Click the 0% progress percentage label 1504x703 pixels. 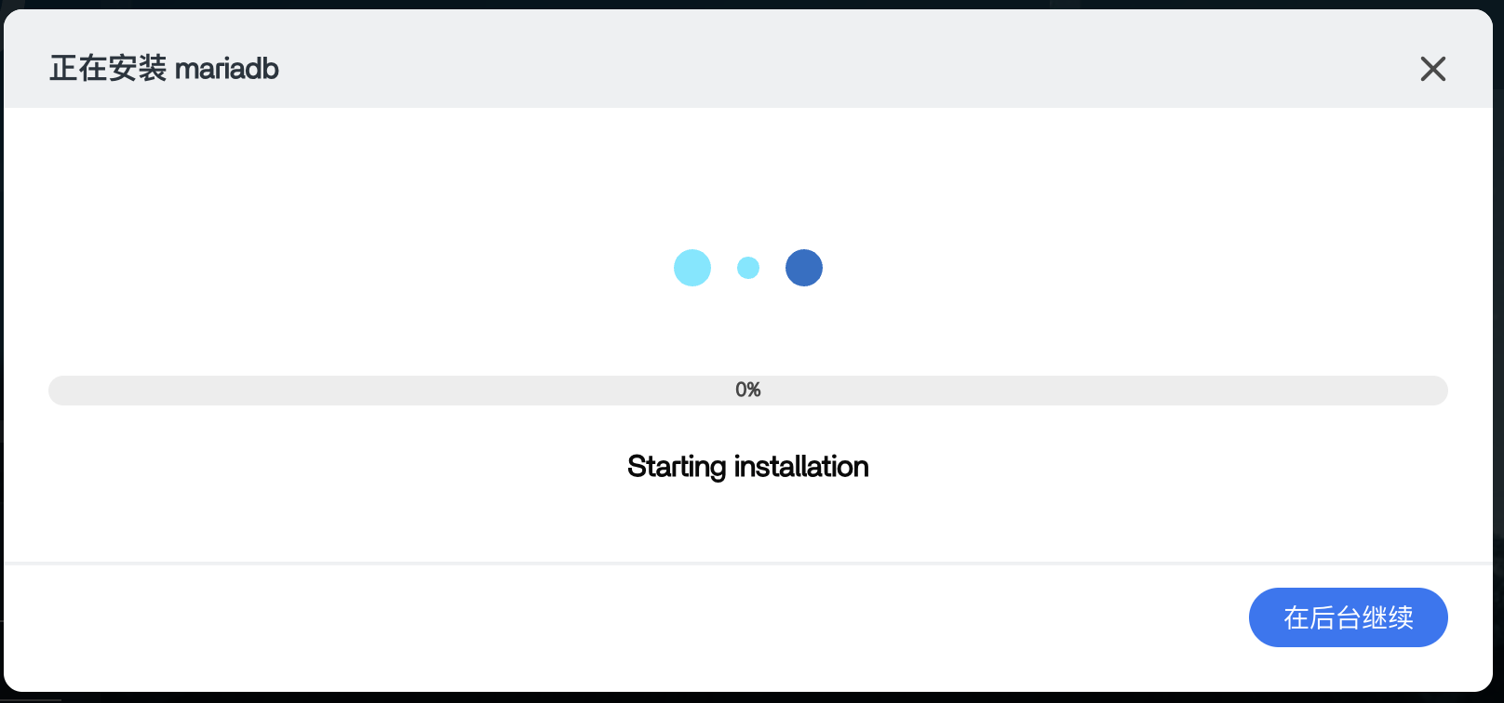748,390
